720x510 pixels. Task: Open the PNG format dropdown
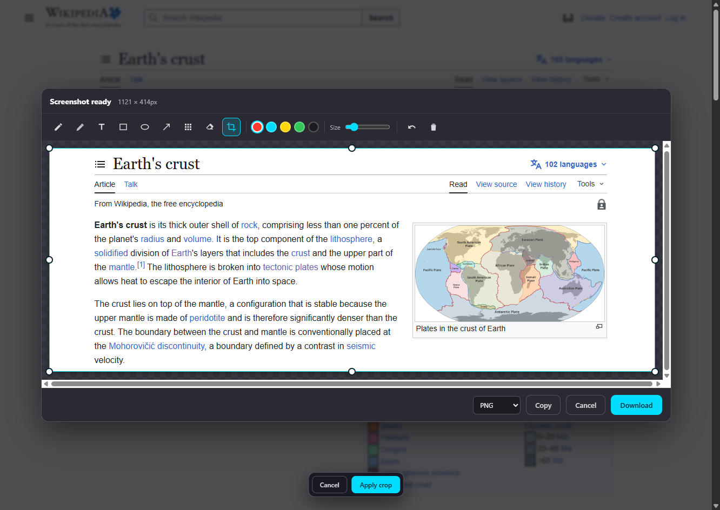(497, 405)
